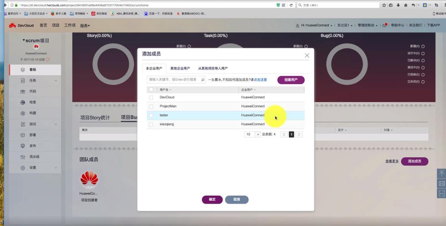Toggle the 测试中(0) legend circle
446x226 pixels.
423,68
